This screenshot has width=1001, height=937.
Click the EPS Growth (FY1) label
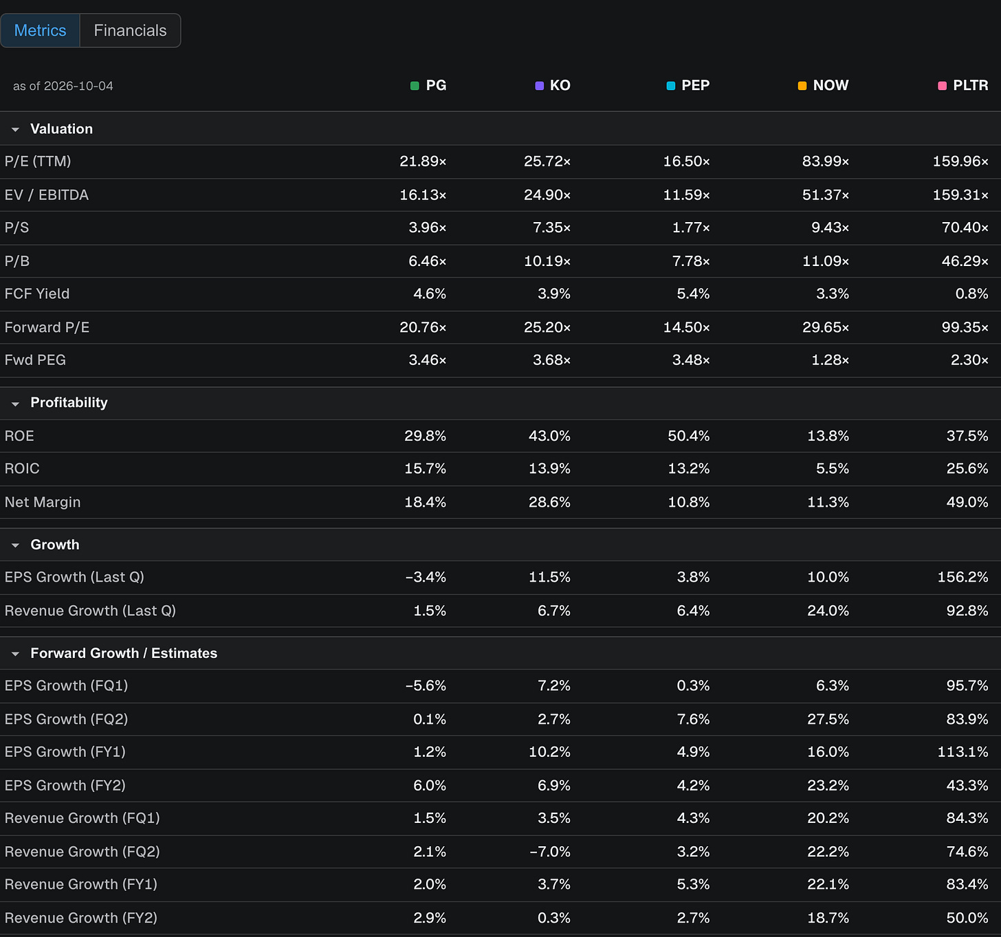65,752
